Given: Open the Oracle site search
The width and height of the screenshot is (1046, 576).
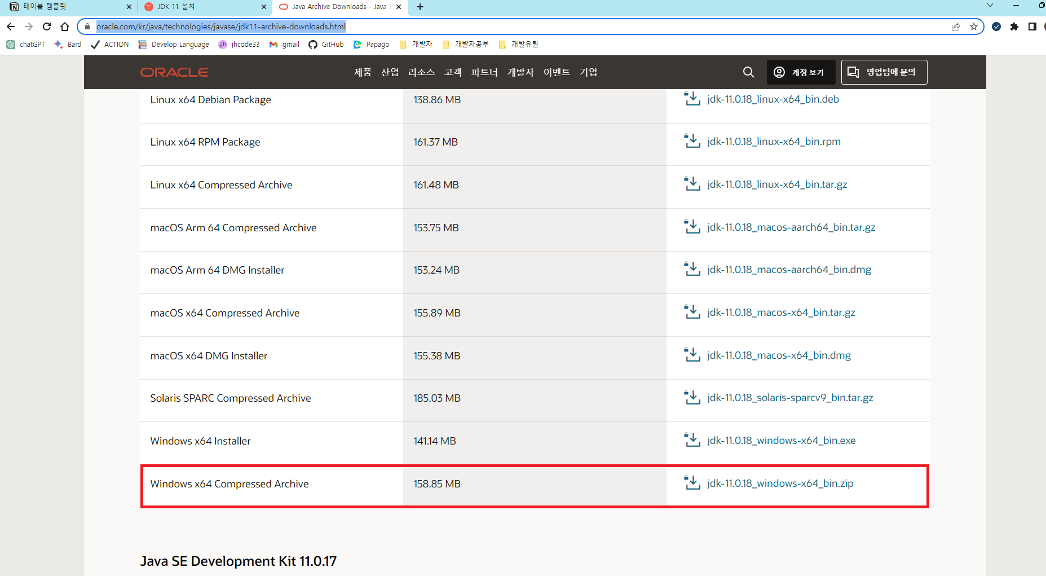Looking at the screenshot, I should click(748, 72).
